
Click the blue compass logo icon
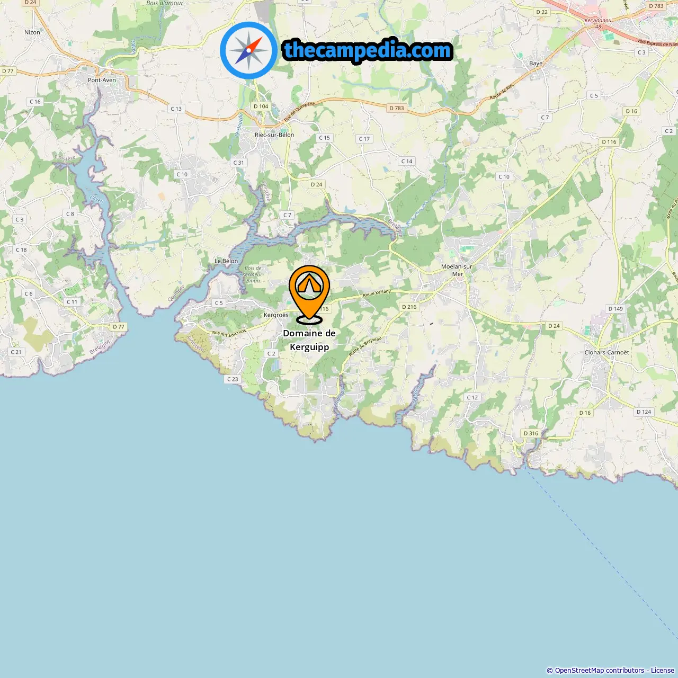[x=248, y=50]
